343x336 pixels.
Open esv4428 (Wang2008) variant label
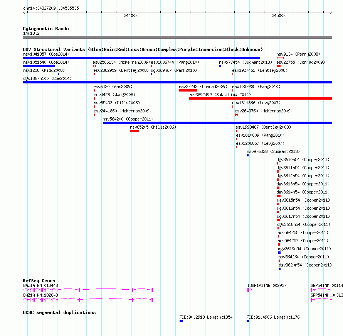114,95
